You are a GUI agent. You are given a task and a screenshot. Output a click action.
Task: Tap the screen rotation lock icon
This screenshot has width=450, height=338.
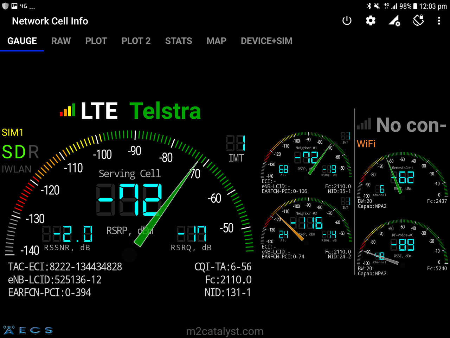point(418,20)
